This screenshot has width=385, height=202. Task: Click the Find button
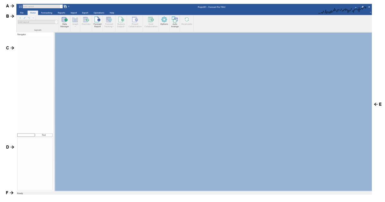(44, 135)
